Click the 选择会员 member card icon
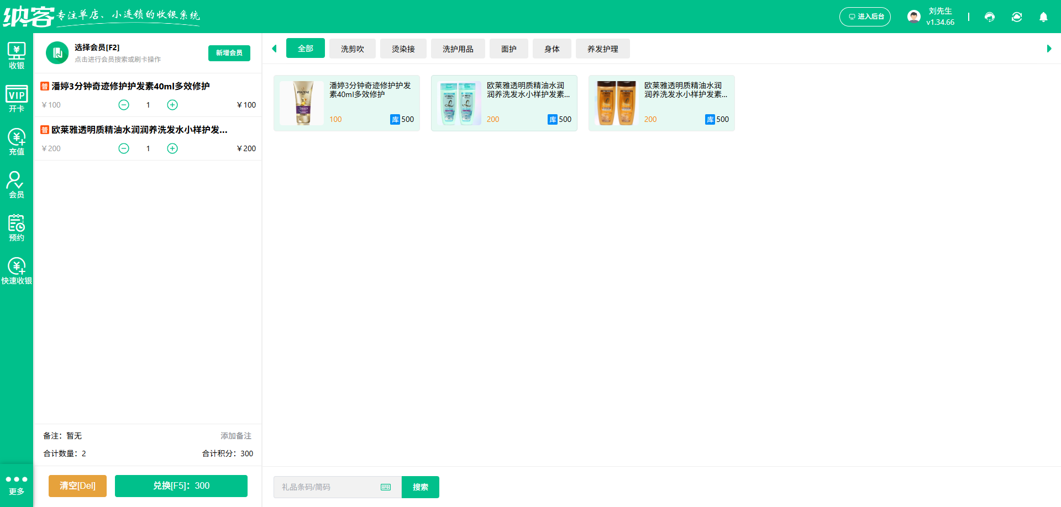This screenshot has height=507, width=1061. (x=57, y=53)
